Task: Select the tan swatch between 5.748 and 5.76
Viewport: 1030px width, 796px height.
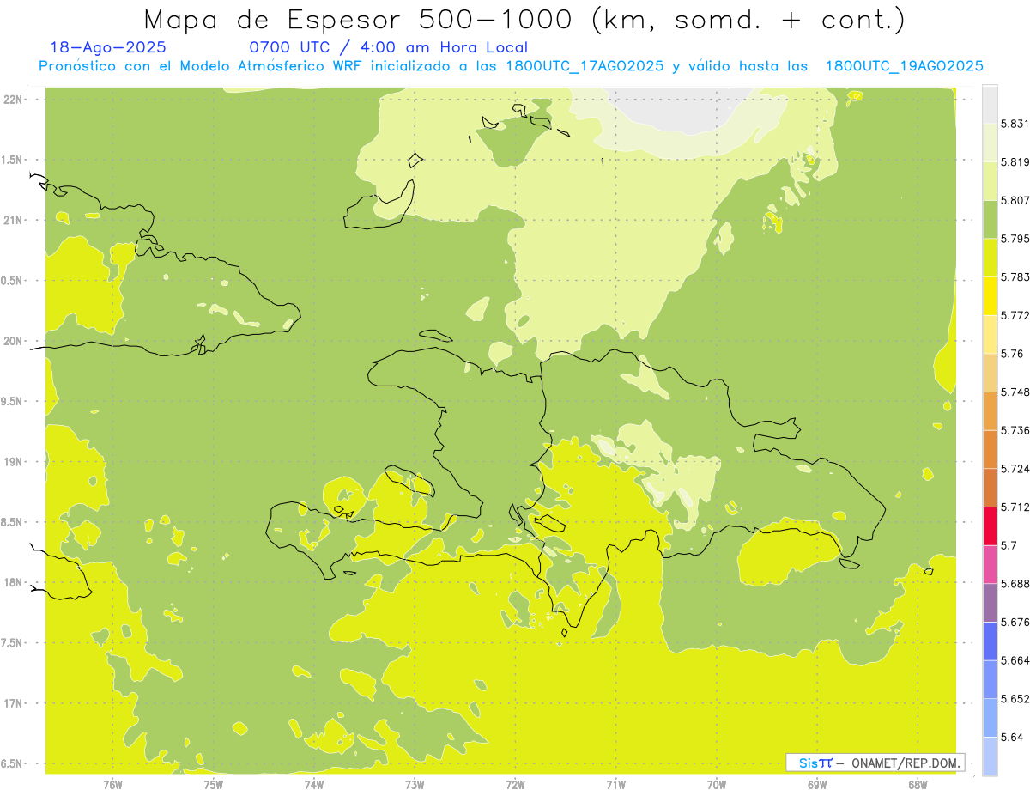Action: 990,373
